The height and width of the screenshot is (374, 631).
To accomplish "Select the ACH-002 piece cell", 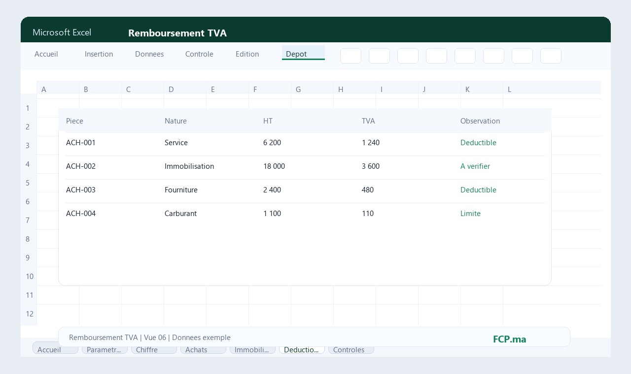I will coord(81,166).
